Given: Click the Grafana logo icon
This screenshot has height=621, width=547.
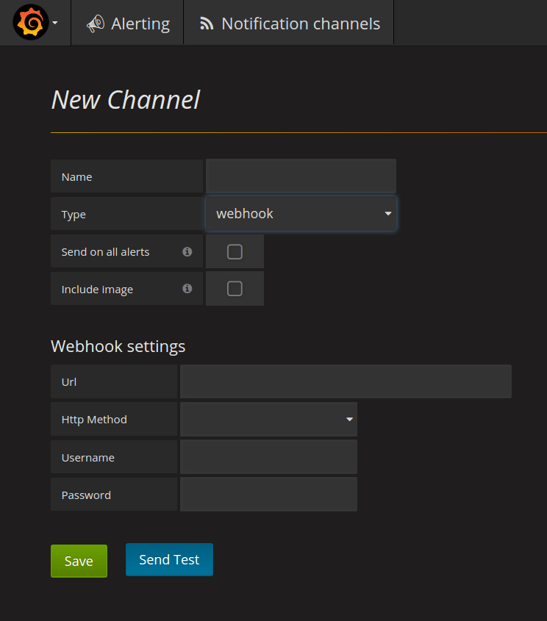Looking at the screenshot, I should [30, 23].
